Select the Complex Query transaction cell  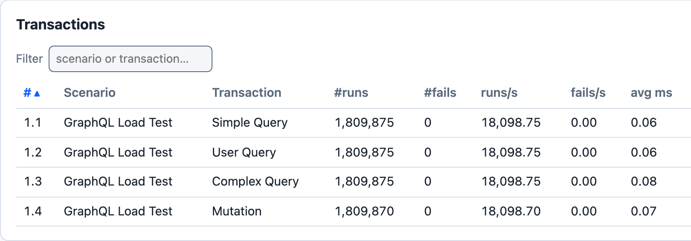[x=255, y=182]
